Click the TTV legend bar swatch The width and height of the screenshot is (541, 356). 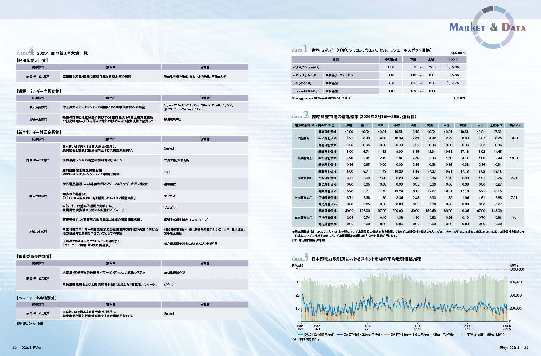(463, 335)
